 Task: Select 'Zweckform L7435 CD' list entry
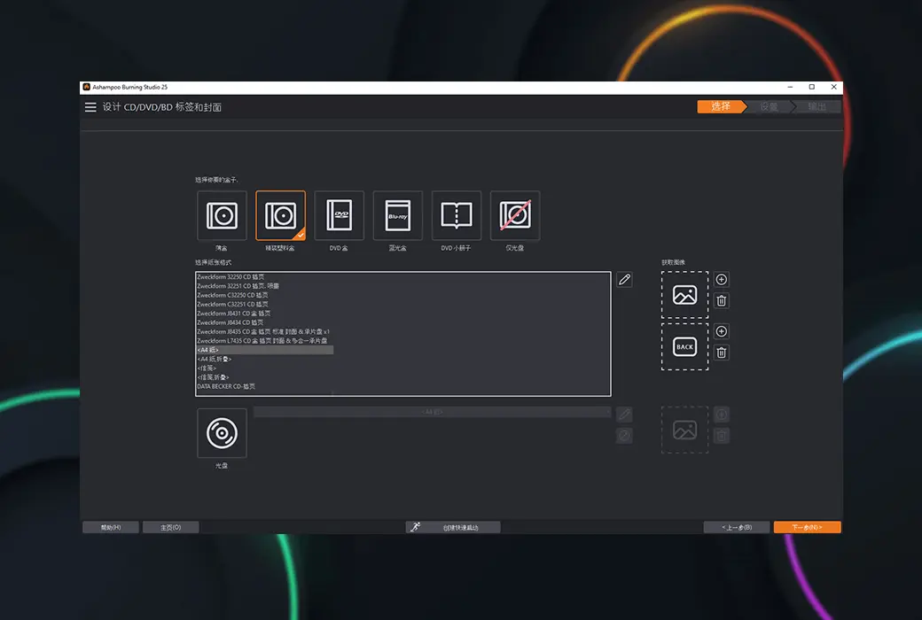(262, 341)
